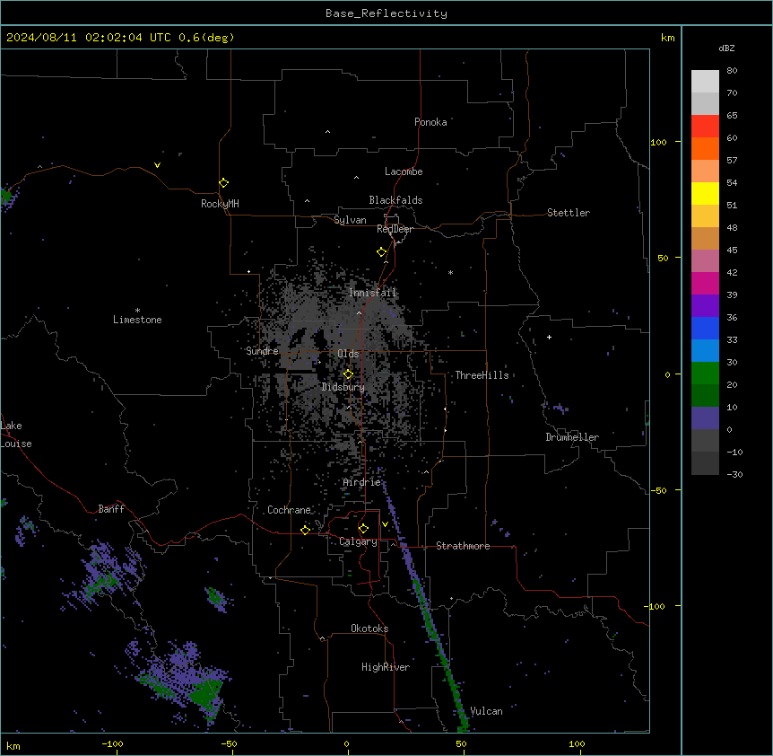The width and height of the screenshot is (773, 756).
Task: Click the Airdrie label
Action: (362, 482)
